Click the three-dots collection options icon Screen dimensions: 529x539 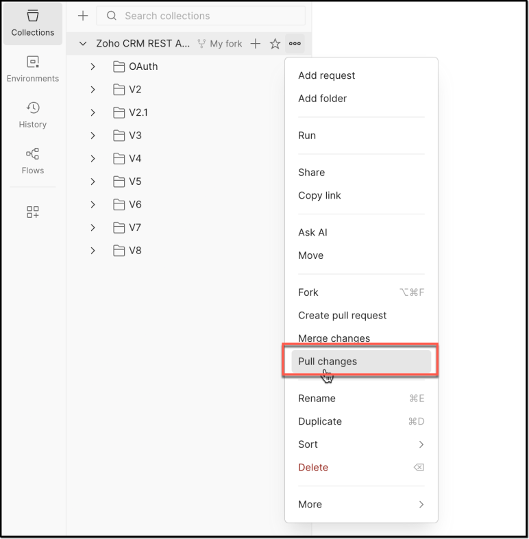(x=295, y=44)
